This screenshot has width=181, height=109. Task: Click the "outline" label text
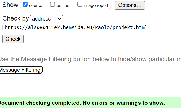(x=63, y=5)
